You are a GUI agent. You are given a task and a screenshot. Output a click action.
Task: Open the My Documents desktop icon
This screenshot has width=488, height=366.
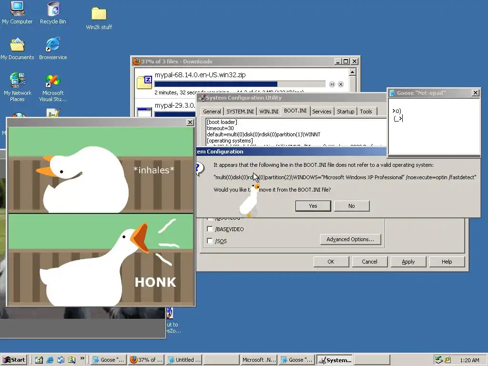(17, 49)
